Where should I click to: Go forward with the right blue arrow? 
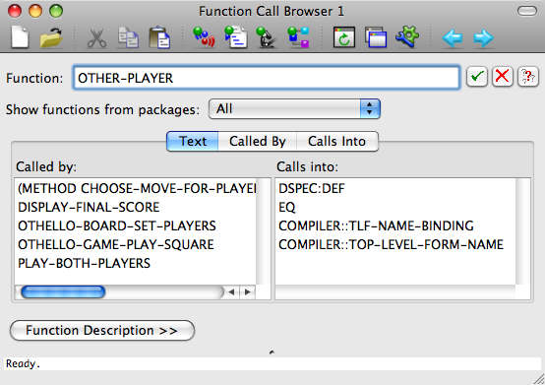coord(483,37)
